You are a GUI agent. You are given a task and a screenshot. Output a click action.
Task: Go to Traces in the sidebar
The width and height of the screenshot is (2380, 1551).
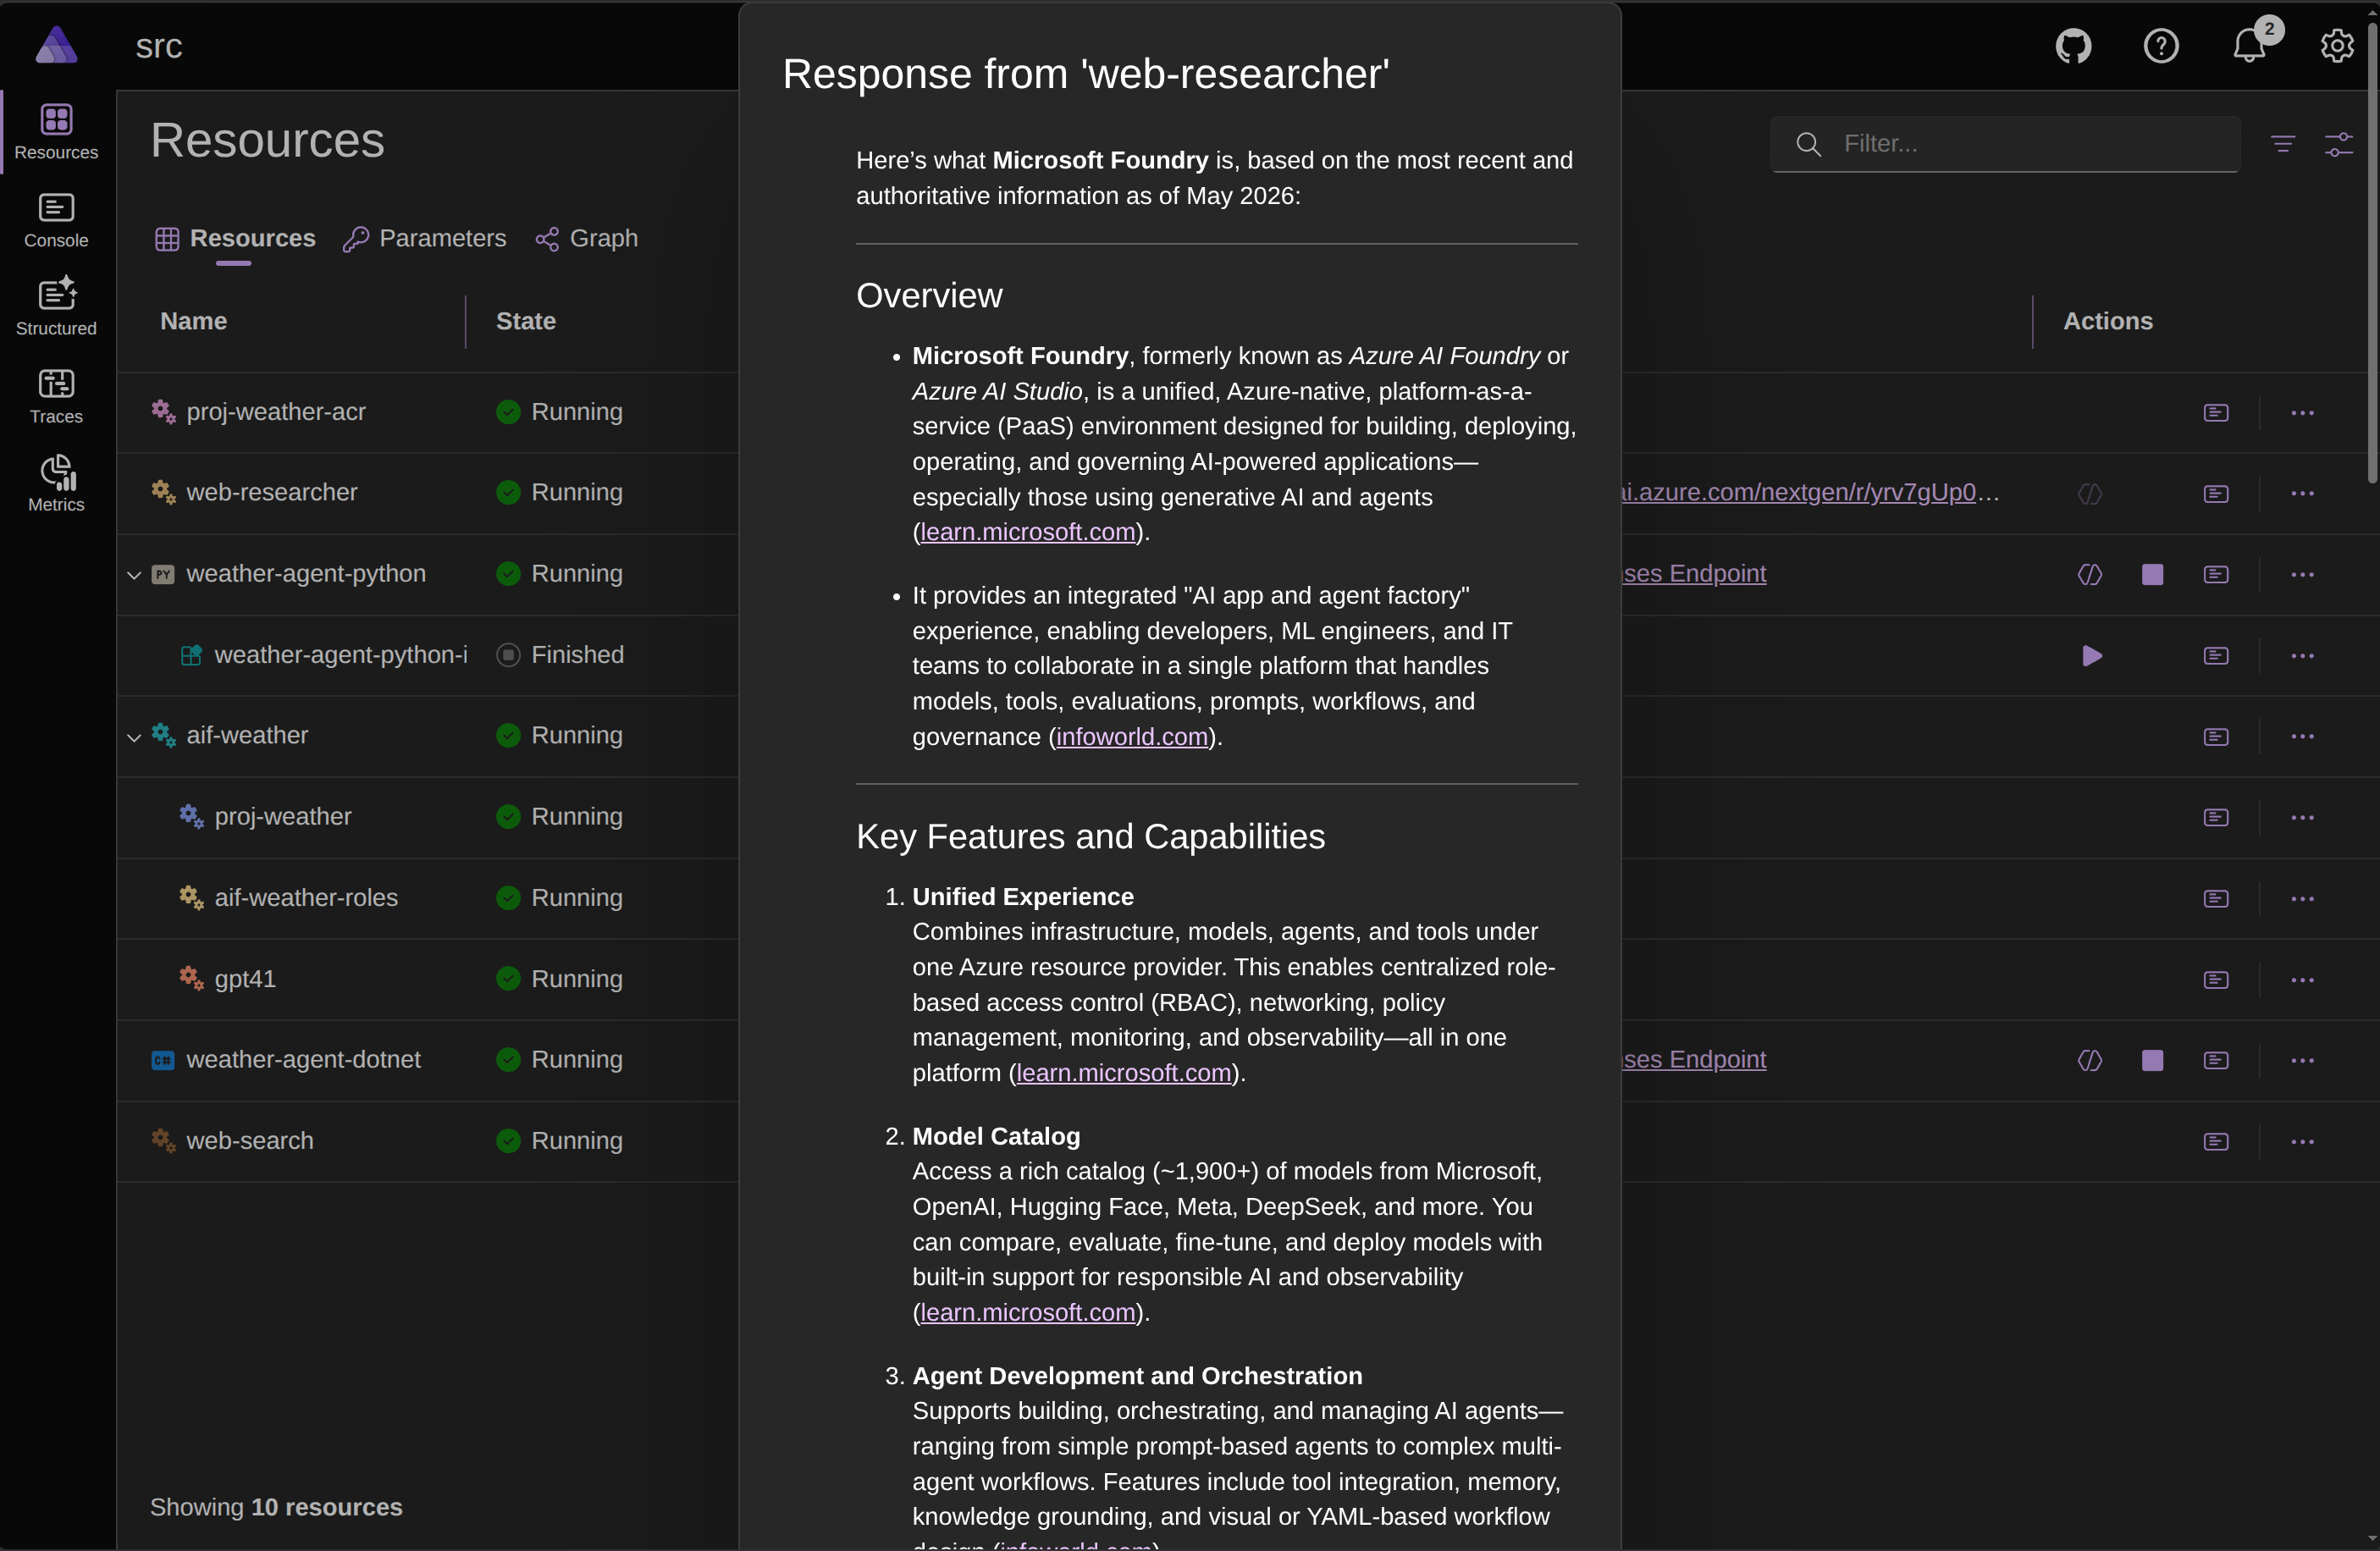point(56,397)
